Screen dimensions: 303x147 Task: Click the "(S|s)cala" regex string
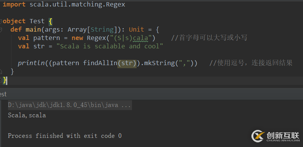click(131, 38)
